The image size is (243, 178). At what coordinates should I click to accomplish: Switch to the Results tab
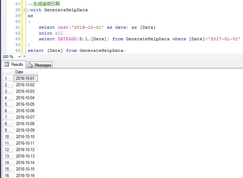coord(14,64)
